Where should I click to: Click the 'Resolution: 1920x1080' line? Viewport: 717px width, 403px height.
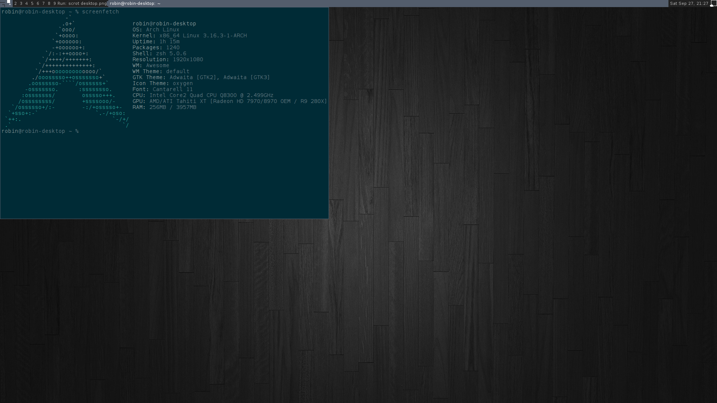tap(168, 60)
